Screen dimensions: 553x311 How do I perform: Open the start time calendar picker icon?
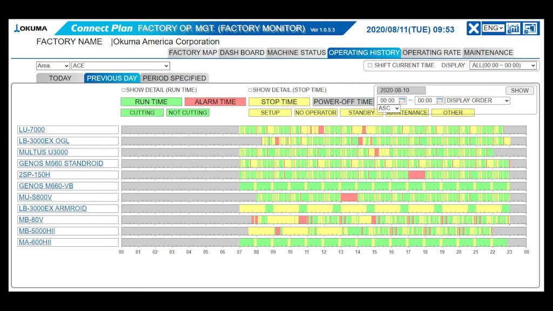402,100
